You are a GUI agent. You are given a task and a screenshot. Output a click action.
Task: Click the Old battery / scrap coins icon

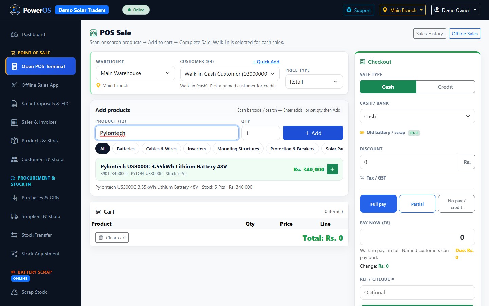(362, 133)
